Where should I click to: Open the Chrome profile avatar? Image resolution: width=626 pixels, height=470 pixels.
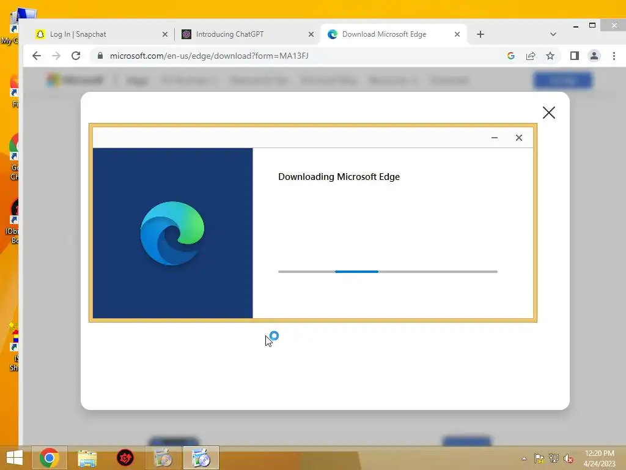[594, 56]
